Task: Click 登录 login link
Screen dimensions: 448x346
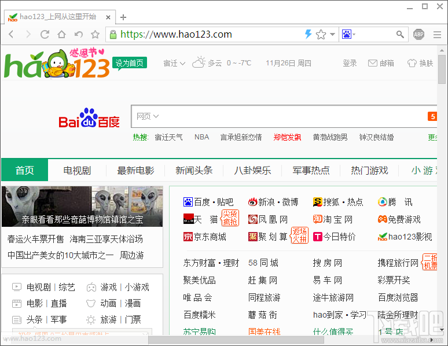Action: coord(350,63)
